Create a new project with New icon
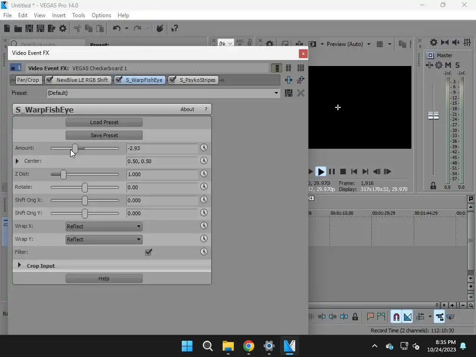The height and width of the screenshot is (357, 476). point(7,28)
